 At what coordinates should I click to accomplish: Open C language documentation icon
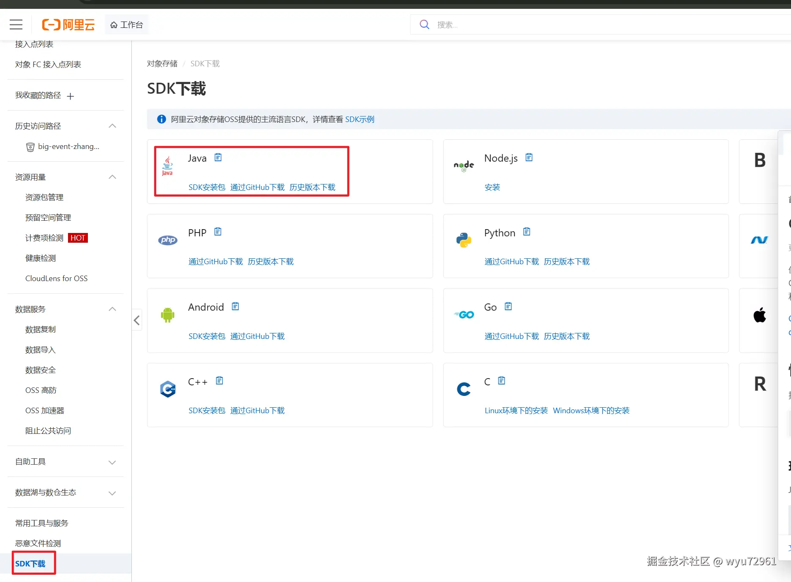(502, 381)
